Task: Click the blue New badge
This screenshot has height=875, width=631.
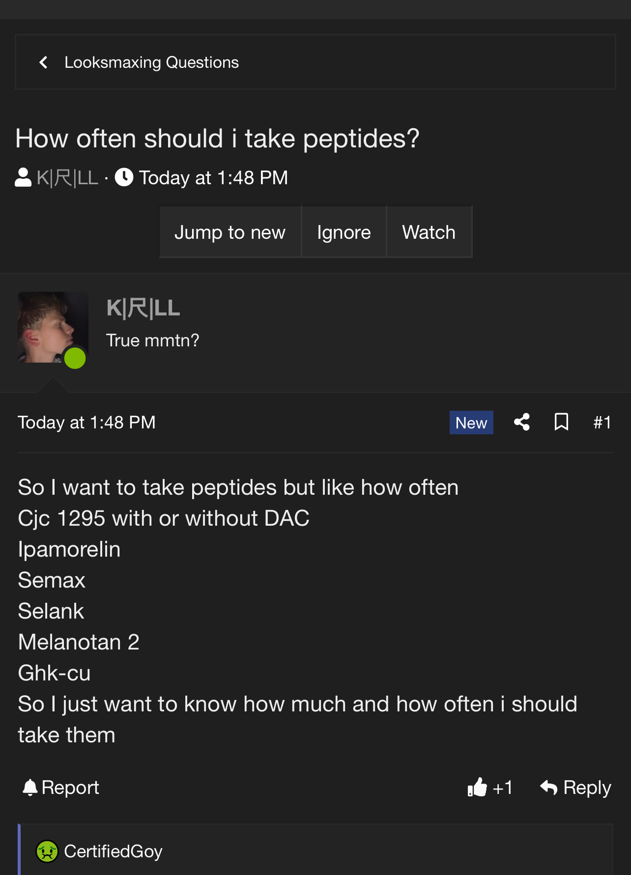Action: click(471, 423)
